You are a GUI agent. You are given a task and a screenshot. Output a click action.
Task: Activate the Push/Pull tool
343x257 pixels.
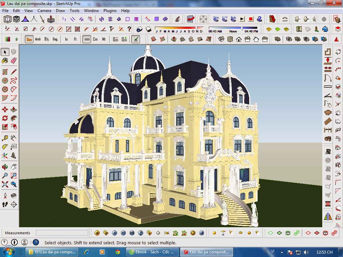tap(13, 109)
